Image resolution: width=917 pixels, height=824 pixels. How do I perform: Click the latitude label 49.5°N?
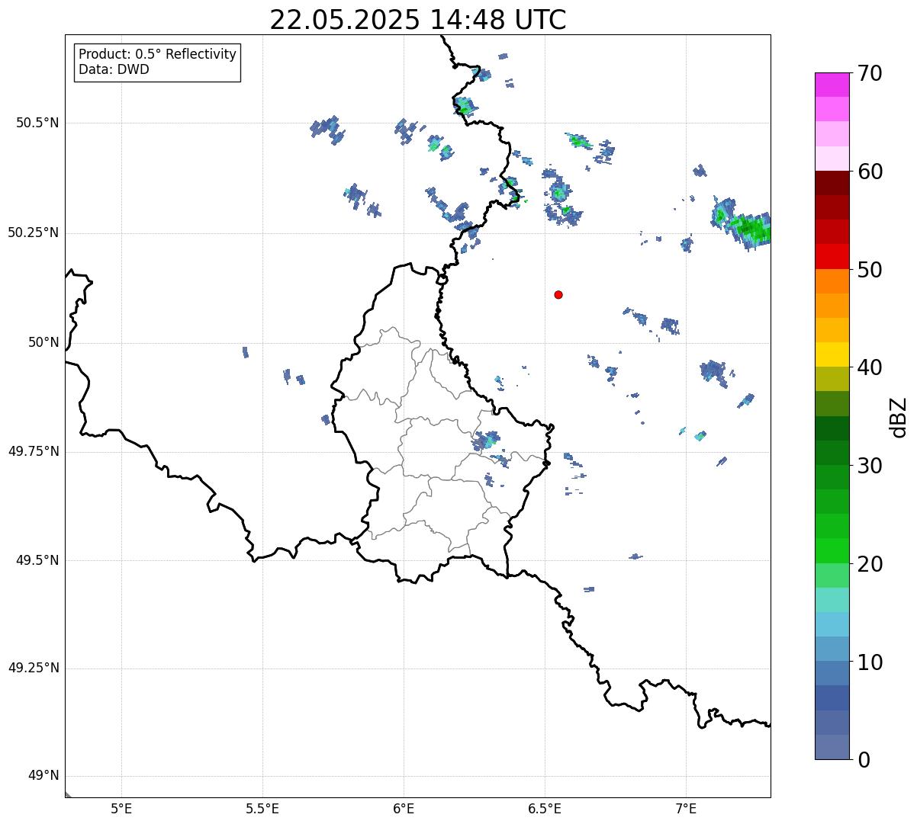pyautogui.click(x=37, y=560)
